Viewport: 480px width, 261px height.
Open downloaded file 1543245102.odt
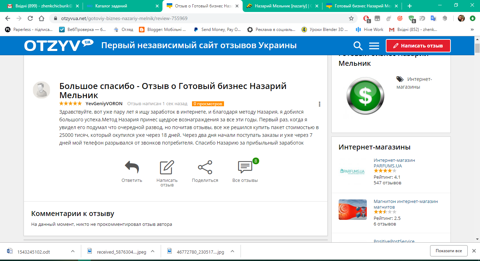click(34, 252)
